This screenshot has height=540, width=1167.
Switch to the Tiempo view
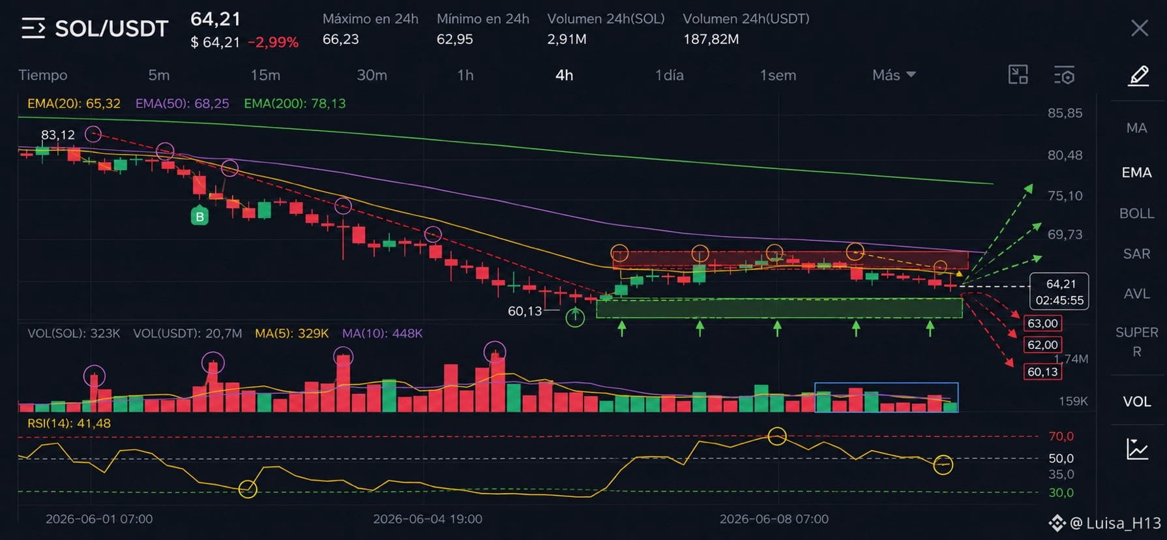pyautogui.click(x=43, y=75)
